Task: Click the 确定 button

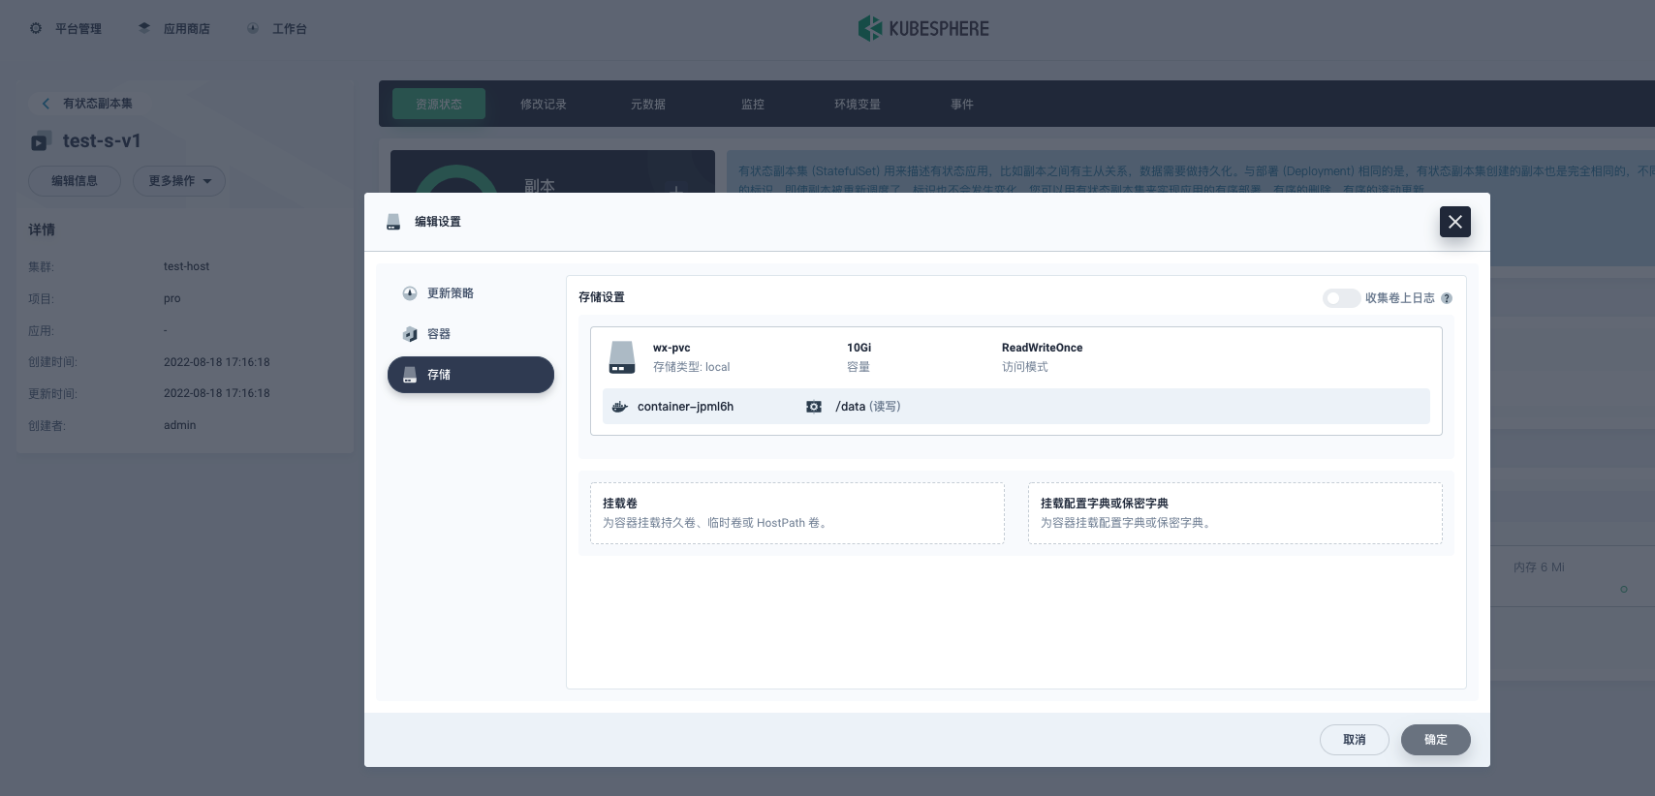Action: [x=1436, y=740]
